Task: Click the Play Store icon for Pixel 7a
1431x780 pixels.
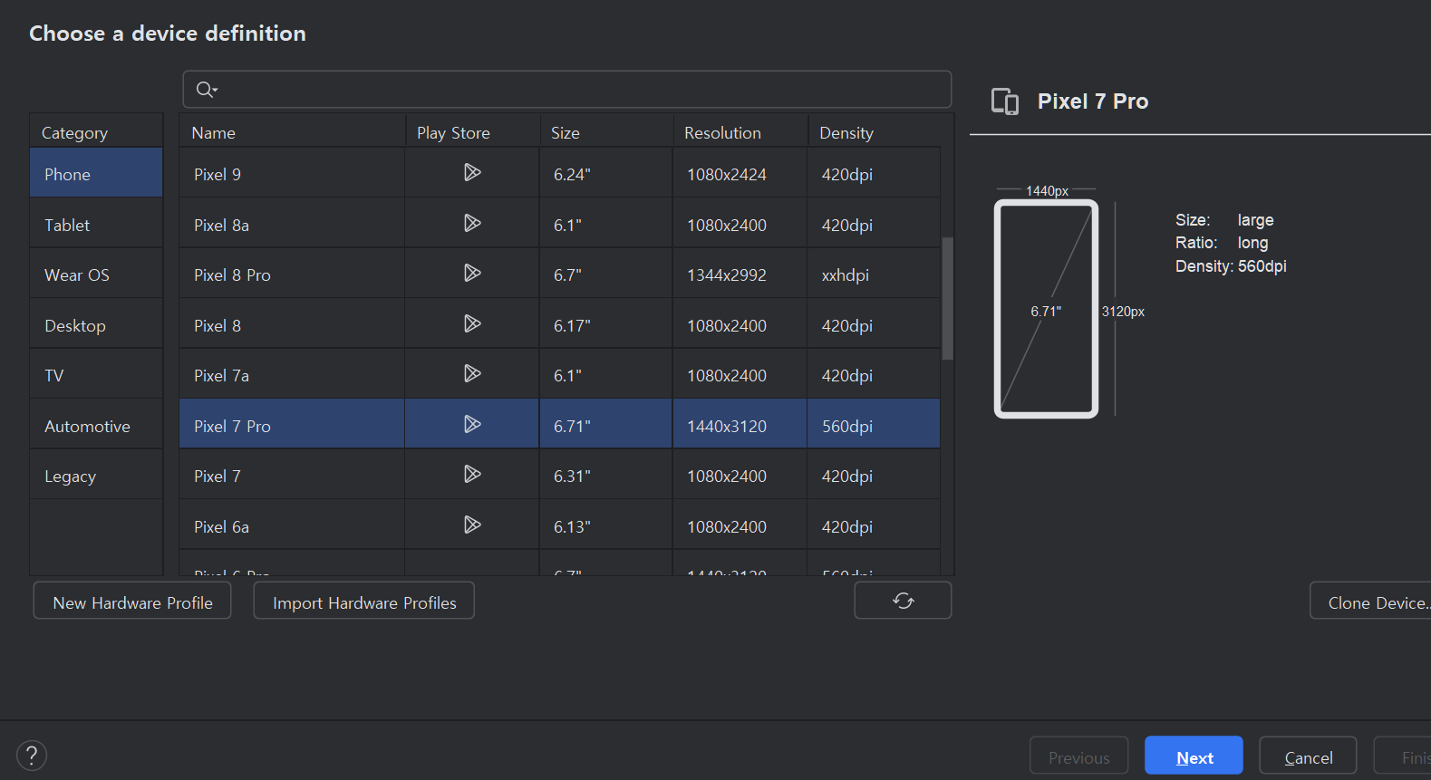Action: (472, 373)
